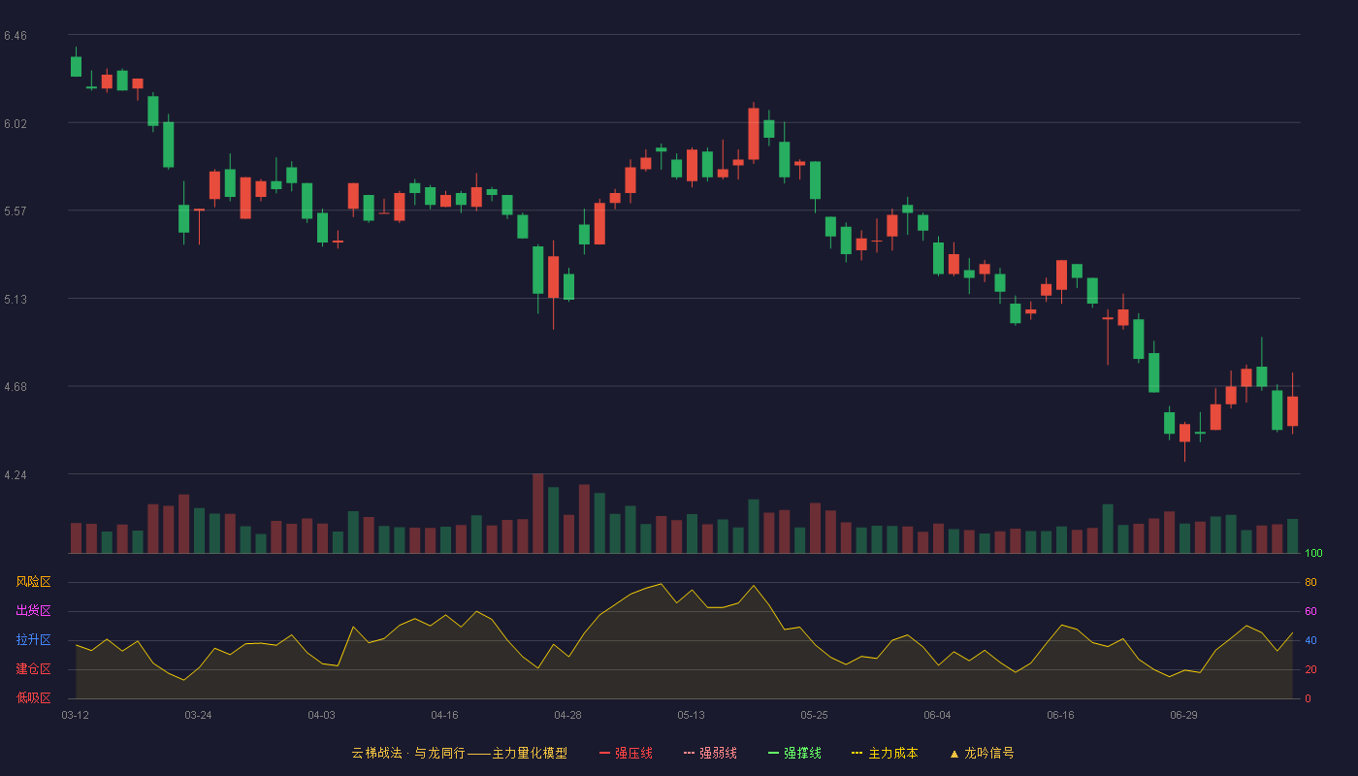Click the 5.57 price axis label
The width and height of the screenshot is (1358, 776).
[16, 211]
